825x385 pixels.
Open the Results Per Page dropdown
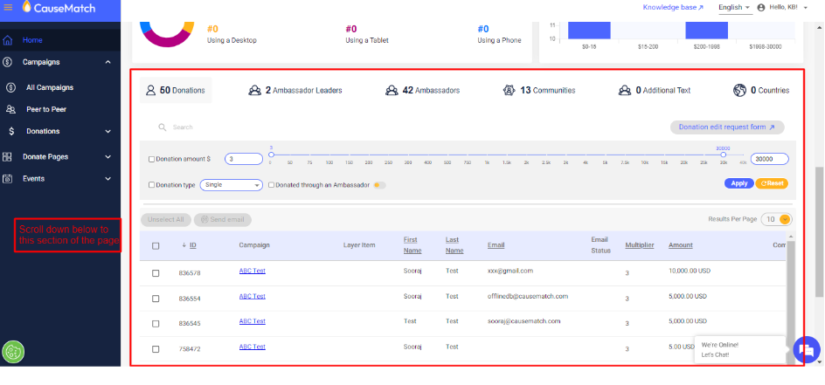click(x=777, y=219)
